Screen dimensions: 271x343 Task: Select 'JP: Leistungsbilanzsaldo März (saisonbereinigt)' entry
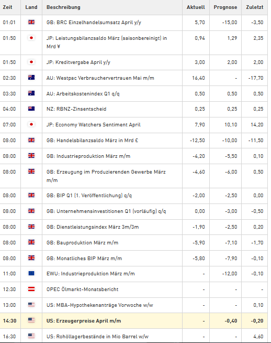107,42
